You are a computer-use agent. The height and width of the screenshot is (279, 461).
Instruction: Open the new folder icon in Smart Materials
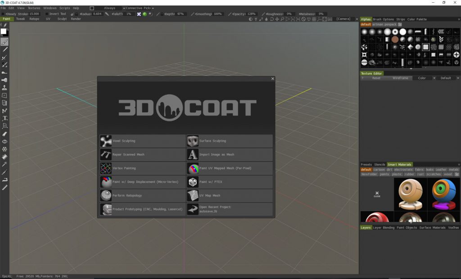click(457, 174)
